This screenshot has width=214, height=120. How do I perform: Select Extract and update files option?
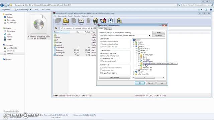[101, 44]
